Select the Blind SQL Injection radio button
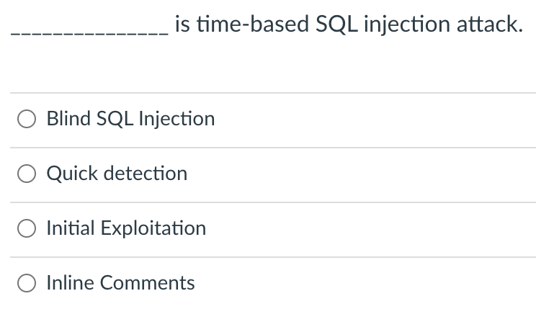This screenshot has width=536, height=327. click(27, 119)
